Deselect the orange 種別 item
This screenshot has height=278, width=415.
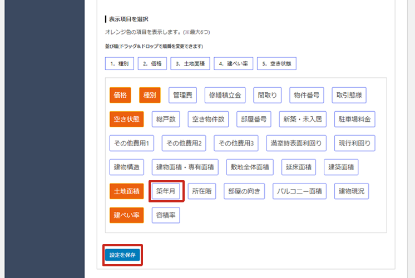pos(150,96)
